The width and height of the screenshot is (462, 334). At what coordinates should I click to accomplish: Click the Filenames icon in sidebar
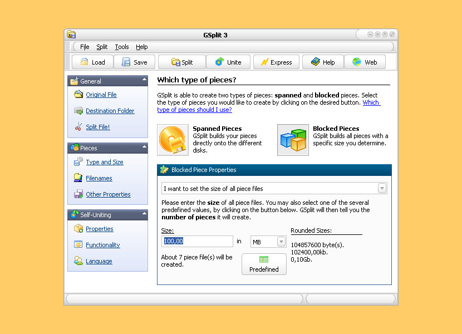click(x=78, y=178)
